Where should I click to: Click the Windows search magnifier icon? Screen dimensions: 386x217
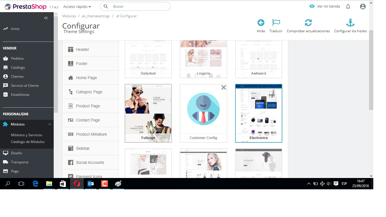pos(8,184)
